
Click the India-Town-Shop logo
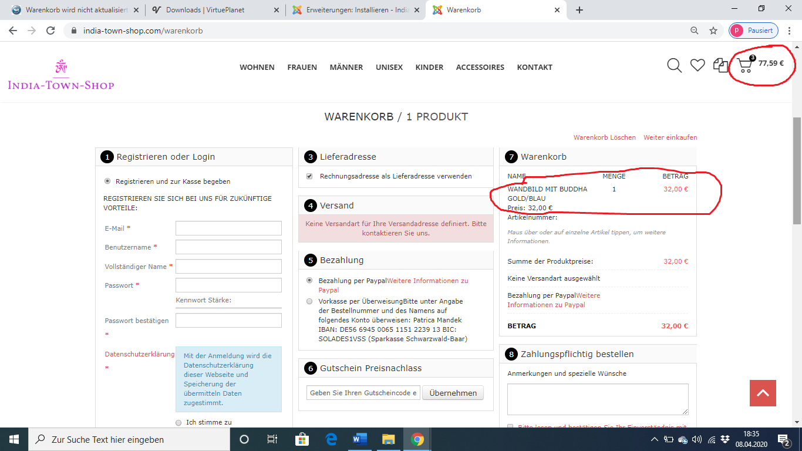click(x=60, y=75)
